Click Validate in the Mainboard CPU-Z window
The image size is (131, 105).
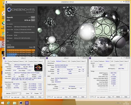(x=75, y=97)
